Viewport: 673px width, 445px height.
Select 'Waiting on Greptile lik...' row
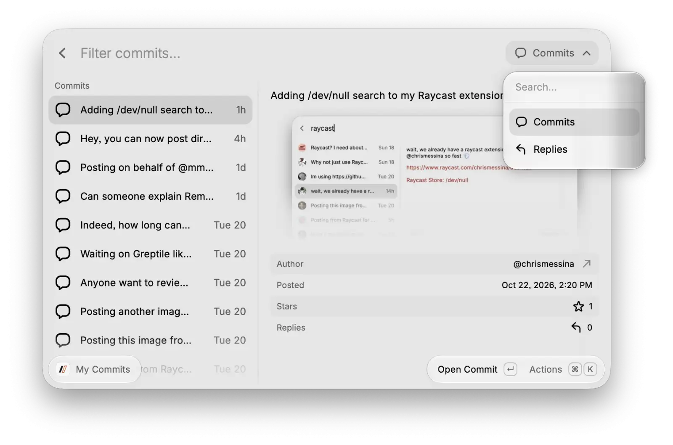150,254
